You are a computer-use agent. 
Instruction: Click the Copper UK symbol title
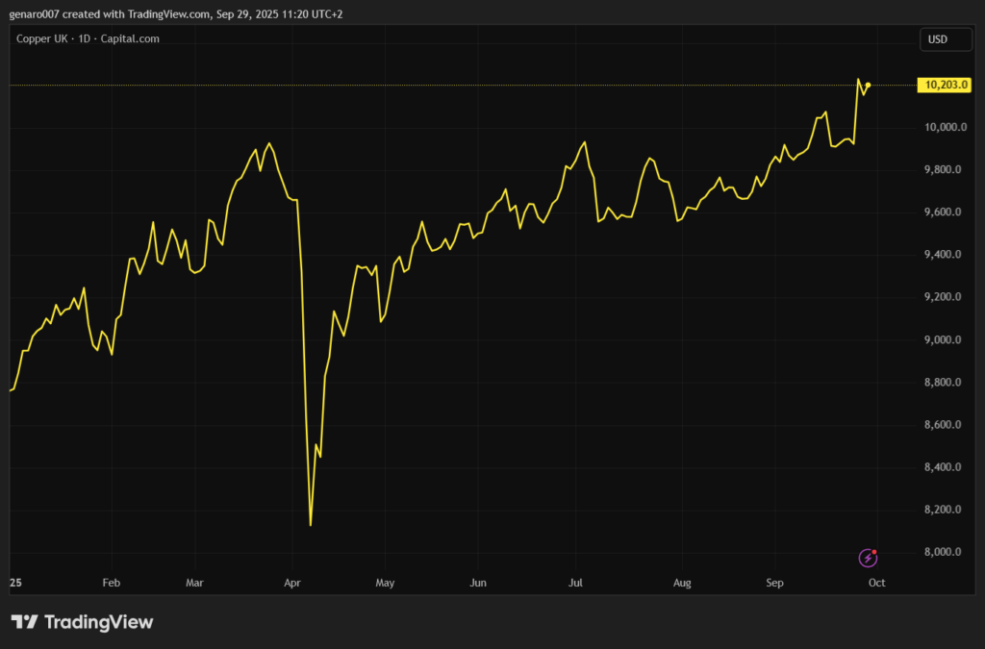(x=44, y=38)
